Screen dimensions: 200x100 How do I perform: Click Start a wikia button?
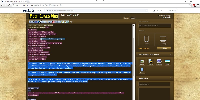pyautogui.click(x=172, y=11)
